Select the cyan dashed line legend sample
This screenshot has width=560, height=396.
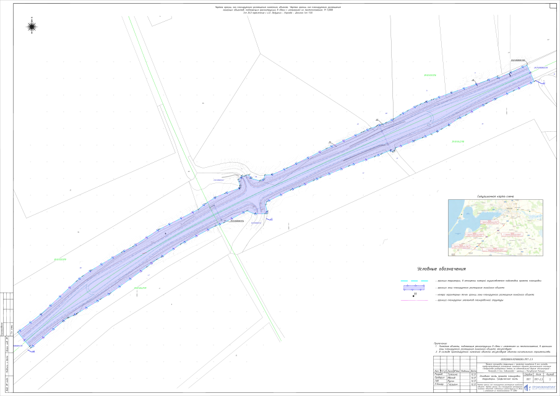(415, 281)
